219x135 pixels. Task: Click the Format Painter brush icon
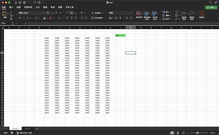pyautogui.click(x=11, y=19)
